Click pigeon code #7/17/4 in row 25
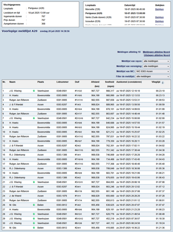Image resolution: width=173 pixels, height=232 pixels. point(78,200)
